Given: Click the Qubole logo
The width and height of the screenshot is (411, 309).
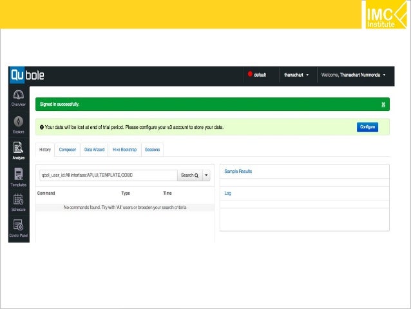Looking at the screenshot, I should coord(27,75).
